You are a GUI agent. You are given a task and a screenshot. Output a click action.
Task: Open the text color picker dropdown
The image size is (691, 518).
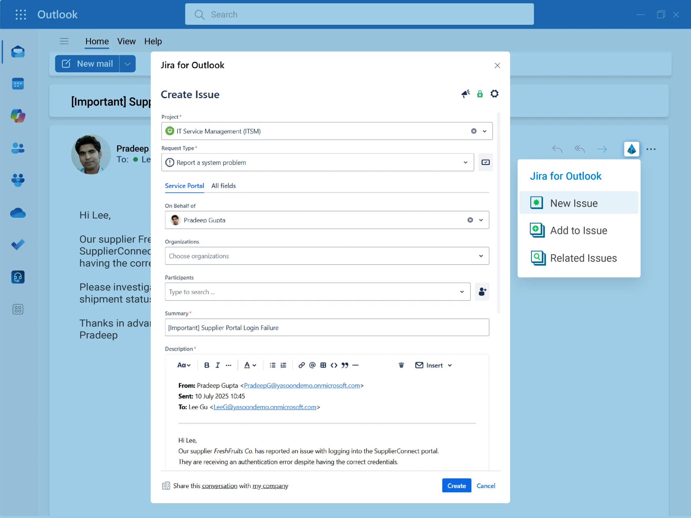pos(250,365)
